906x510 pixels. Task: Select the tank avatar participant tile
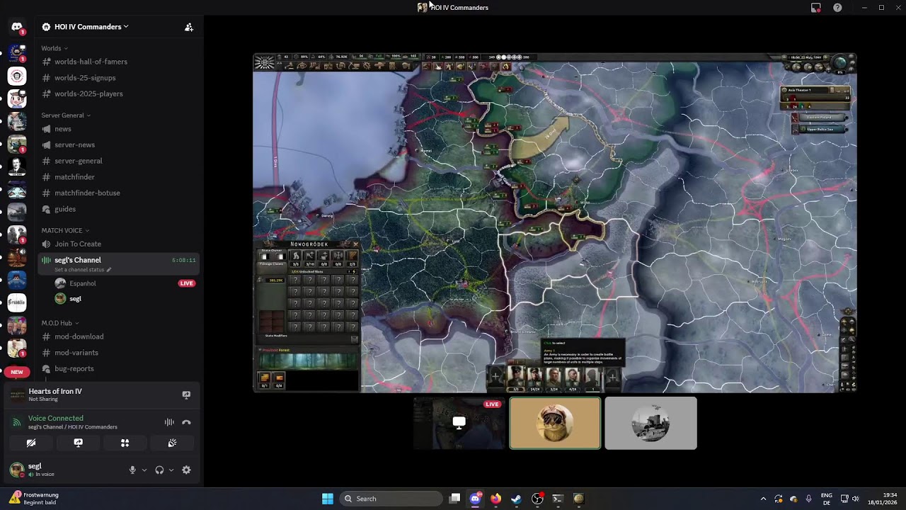[x=650, y=423]
